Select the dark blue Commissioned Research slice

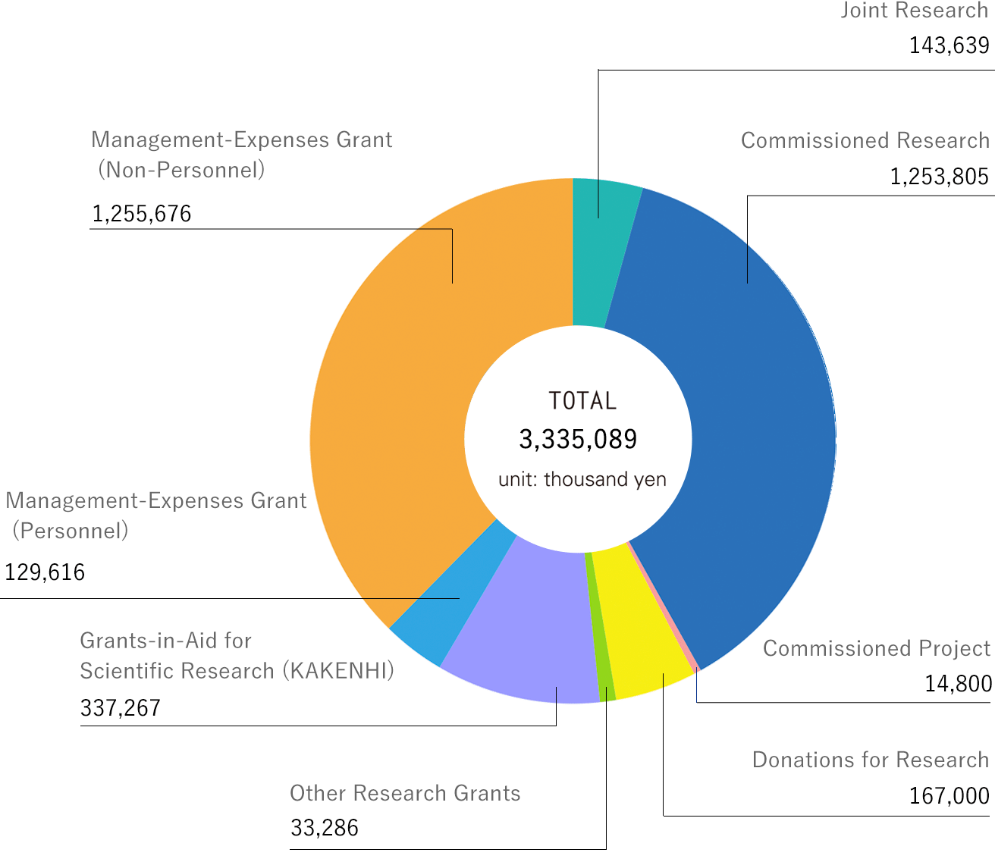pyautogui.click(x=751, y=425)
